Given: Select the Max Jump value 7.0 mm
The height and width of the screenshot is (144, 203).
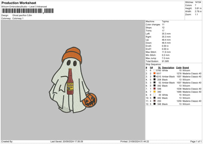Looking at the screenshot, I should point(166,58).
